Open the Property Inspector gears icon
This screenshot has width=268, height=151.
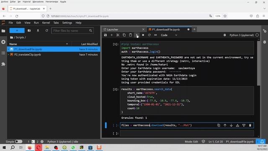pyautogui.click(x=265, y=31)
